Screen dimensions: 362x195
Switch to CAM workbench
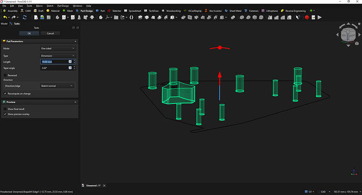[x=26, y=11]
